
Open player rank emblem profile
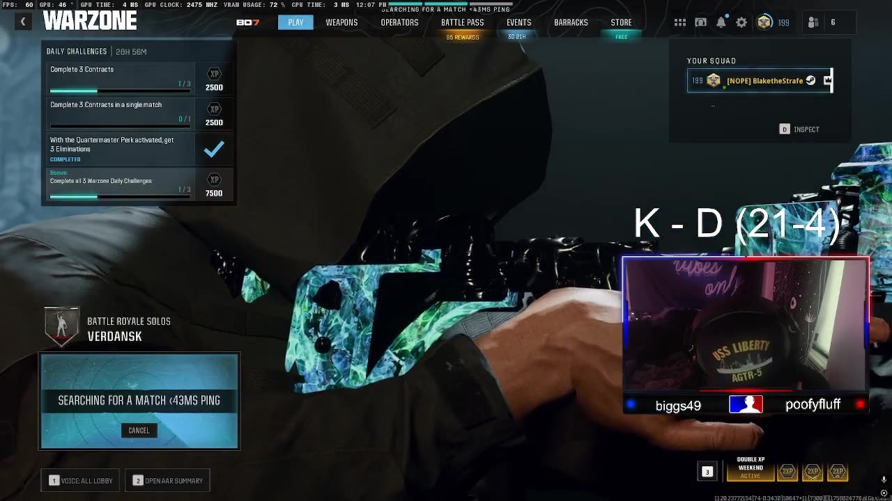click(764, 22)
